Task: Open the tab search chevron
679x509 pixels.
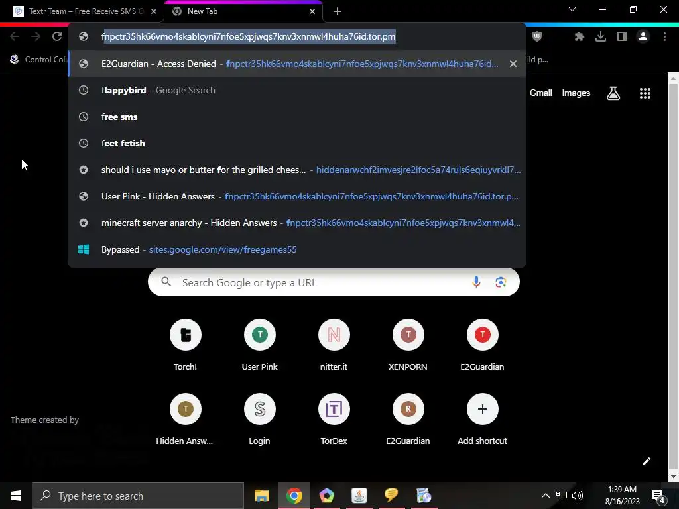Action: click(572, 9)
